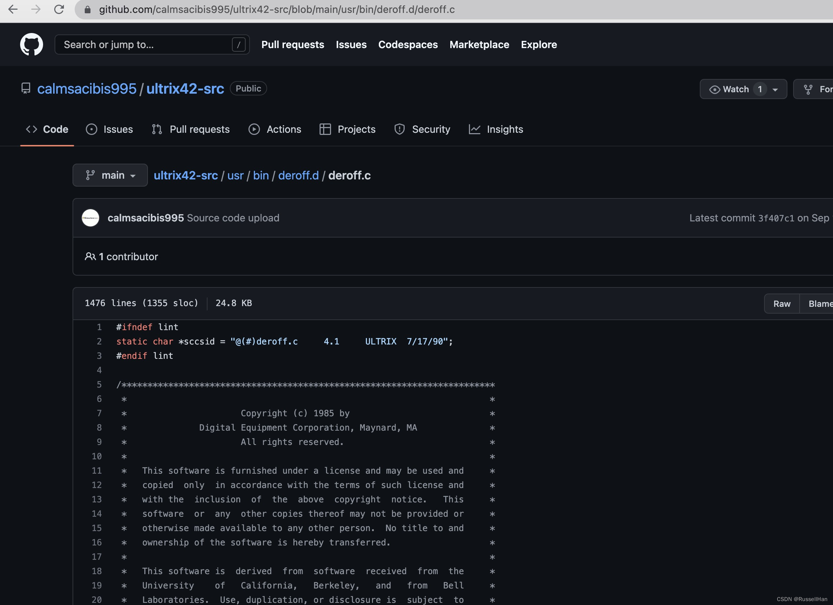Open the calmsacibis995 commit author link
Screen dimensions: 833x605
(145, 218)
